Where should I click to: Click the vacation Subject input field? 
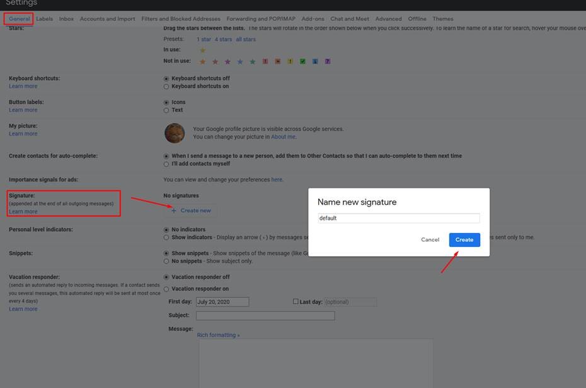click(265, 316)
